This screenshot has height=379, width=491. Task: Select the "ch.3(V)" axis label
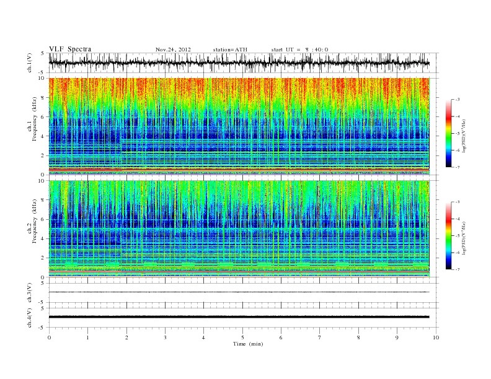(x=30, y=293)
